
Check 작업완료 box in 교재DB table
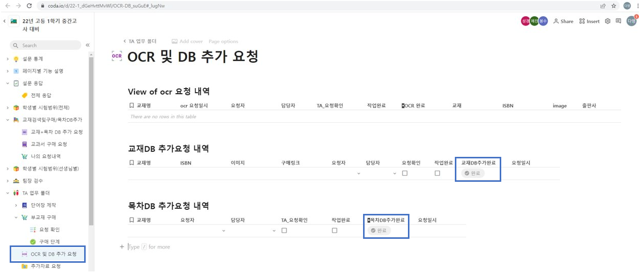point(437,173)
